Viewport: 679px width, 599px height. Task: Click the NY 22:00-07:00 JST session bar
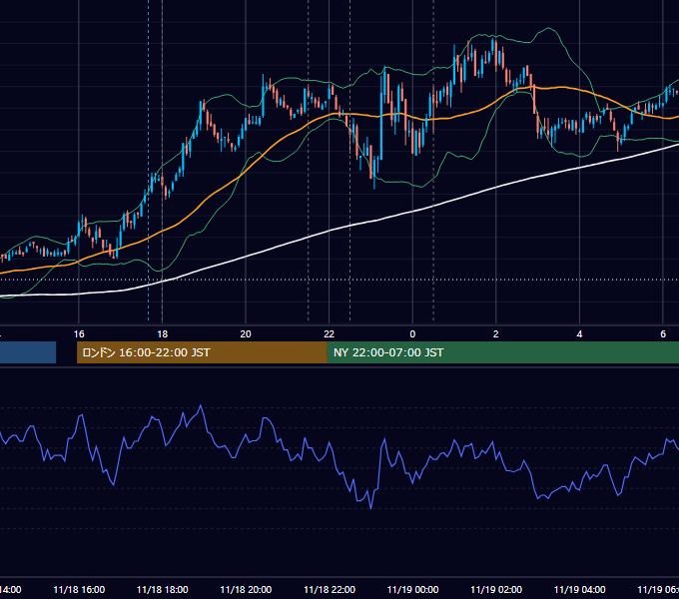click(x=503, y=352)
